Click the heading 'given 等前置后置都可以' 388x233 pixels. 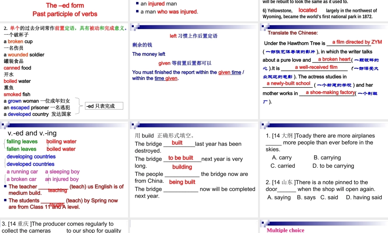tap(185, 63)
